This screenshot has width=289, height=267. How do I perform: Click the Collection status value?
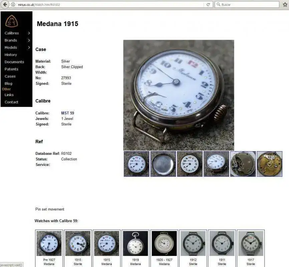[x=69, y=159]
